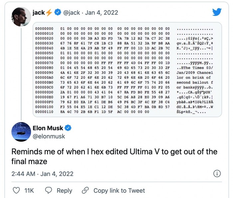Viewport: 233px width, 198px height.
Task: Open the tweet info circle icon
Action: click(217, 173)
